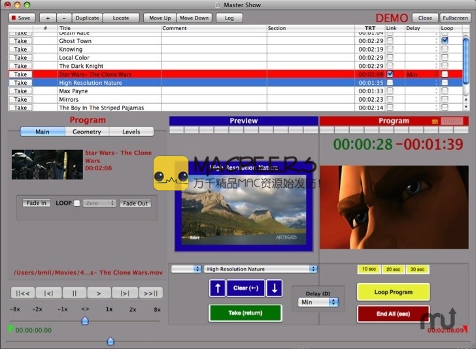476x349 pixels.
Task: Click the red End All (esc) button
Action: coord(393,314)
